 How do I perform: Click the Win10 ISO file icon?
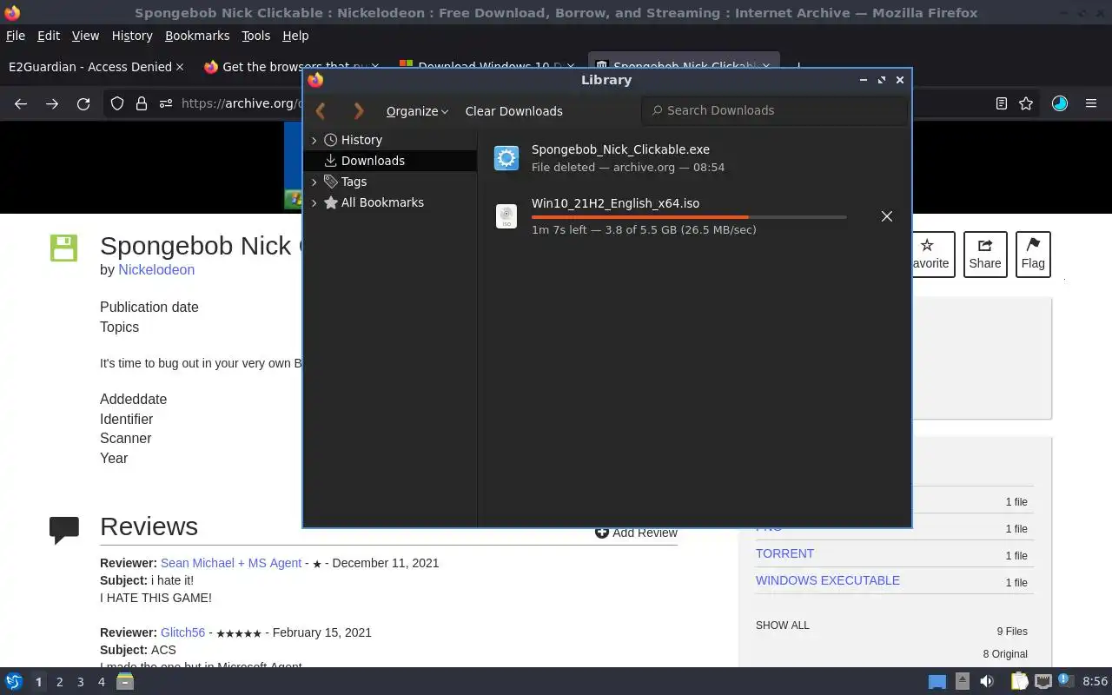[506, 216]
